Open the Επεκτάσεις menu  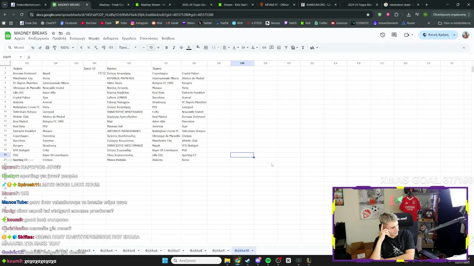149,38
